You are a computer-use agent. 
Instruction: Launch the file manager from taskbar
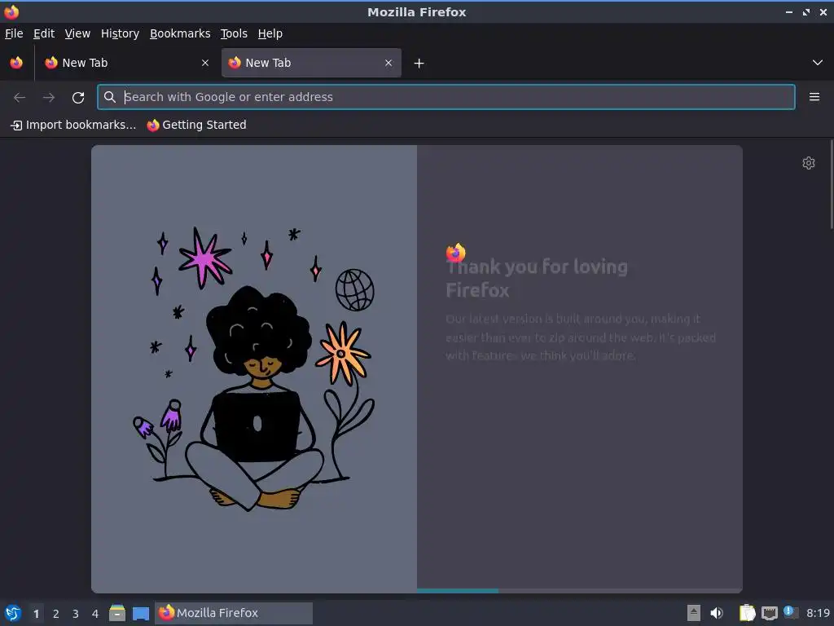tap(117, 613)
